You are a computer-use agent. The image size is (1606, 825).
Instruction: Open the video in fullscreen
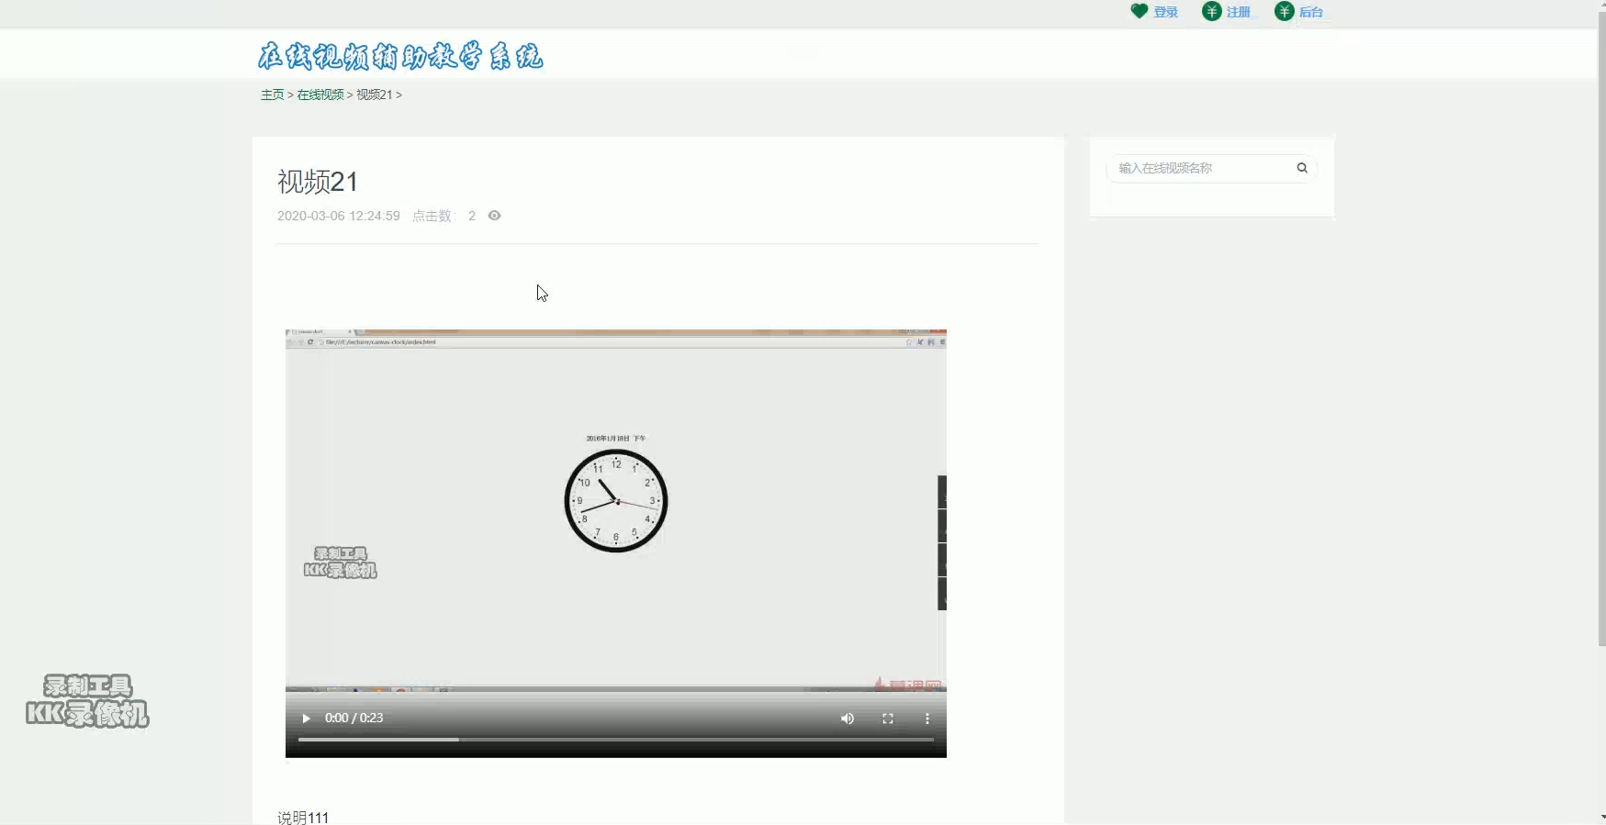[888, 719]
